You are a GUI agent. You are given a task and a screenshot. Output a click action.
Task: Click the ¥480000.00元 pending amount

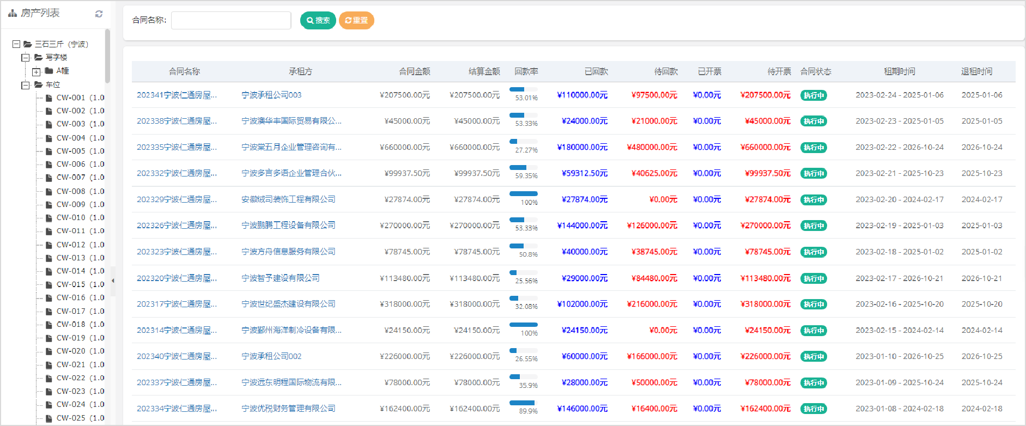coord(652,148)
